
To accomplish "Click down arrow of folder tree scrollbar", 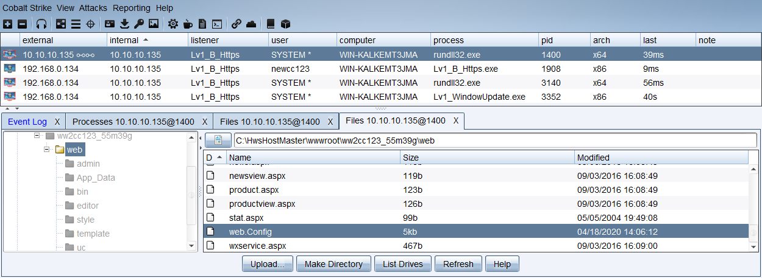I will click(x=192, y=246).
